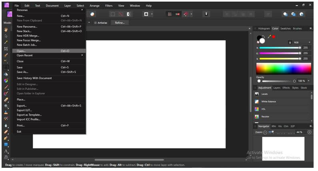Click the Quick Mask toolbar icon
Screen dimensions: 318x171
(x=146, y=14)
